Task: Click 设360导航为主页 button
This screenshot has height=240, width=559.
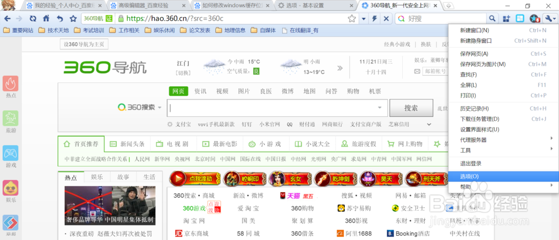Action: [84, 45]
